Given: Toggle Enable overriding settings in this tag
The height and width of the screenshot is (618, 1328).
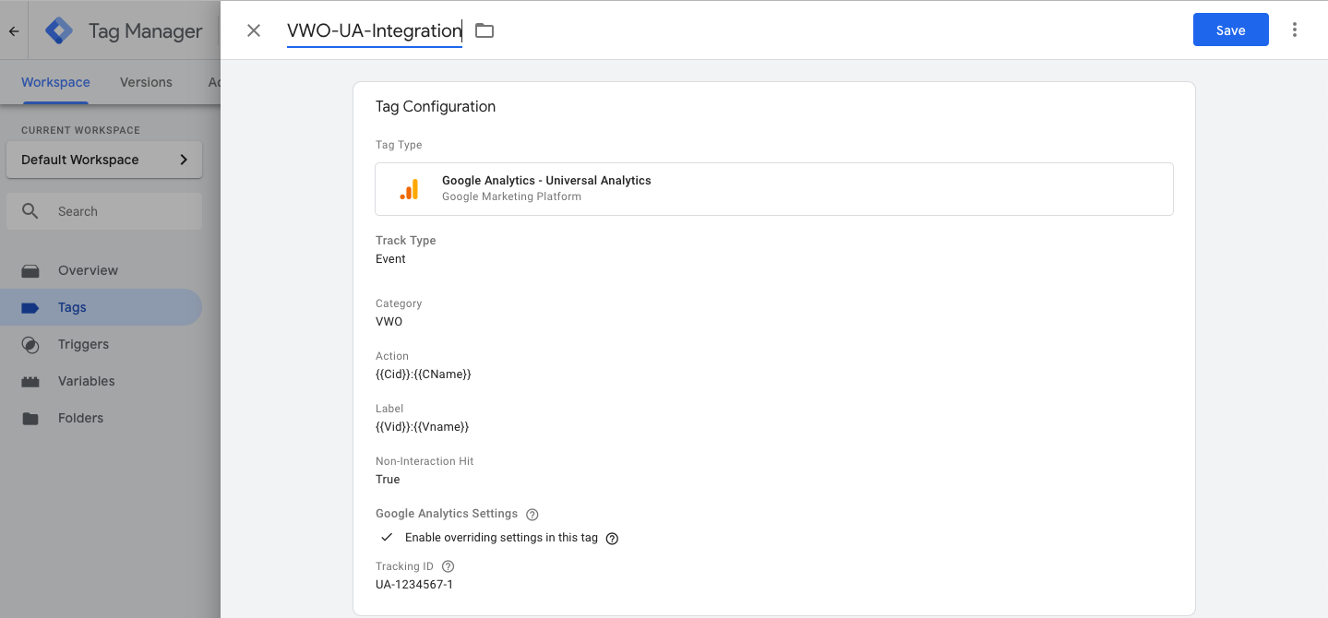Looking at the screenshot, I should pyautogui.click(x=388, y=538).
